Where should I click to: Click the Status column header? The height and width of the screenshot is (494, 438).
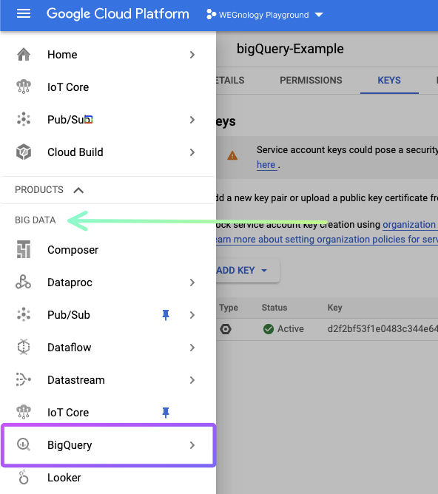click(274, 308)
